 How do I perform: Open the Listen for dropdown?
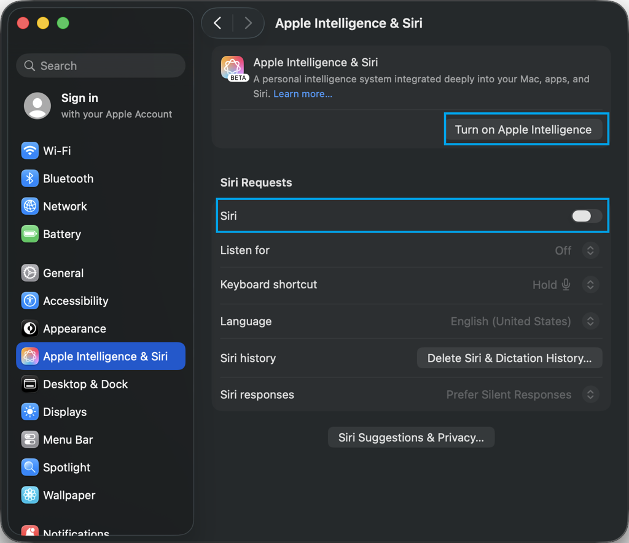[x=590, y=250]
